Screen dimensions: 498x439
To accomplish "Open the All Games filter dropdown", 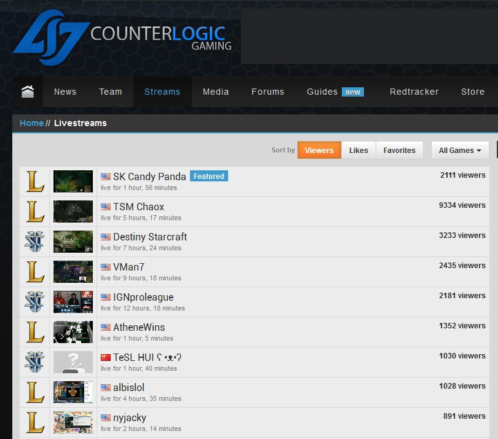I will (460, 150).
